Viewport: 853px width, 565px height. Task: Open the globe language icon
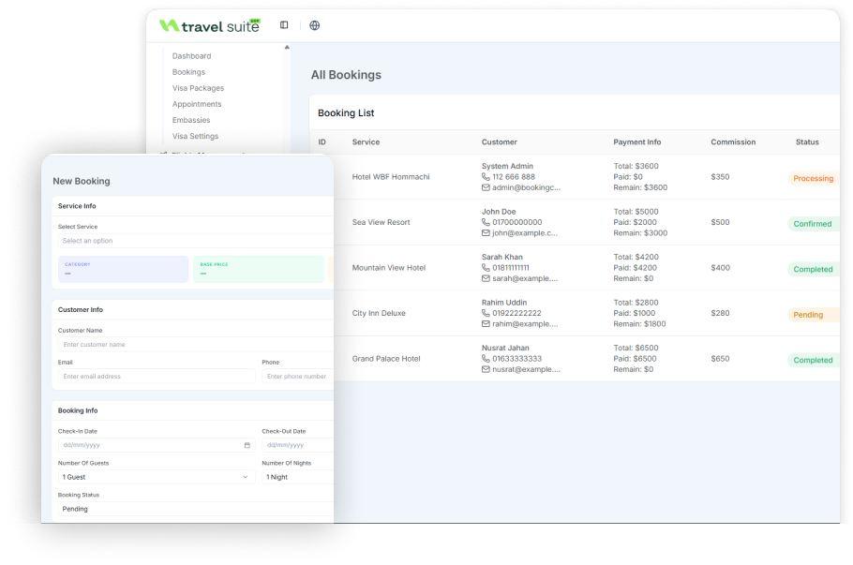pos(314,25)
